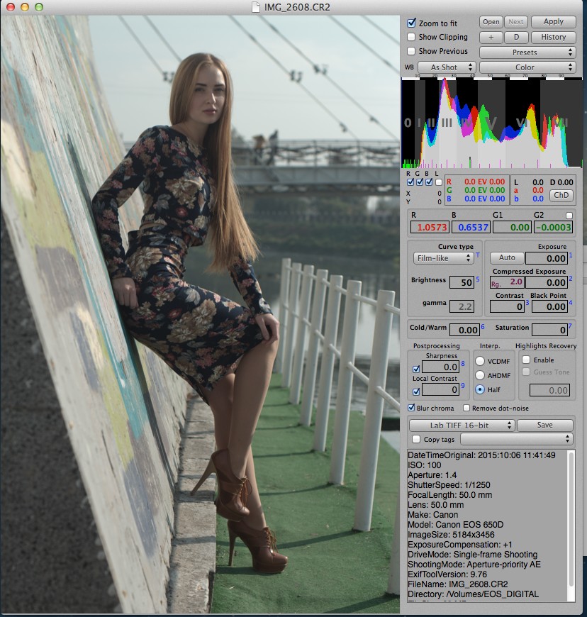Open the Presets dropdown

pos(527,52)
